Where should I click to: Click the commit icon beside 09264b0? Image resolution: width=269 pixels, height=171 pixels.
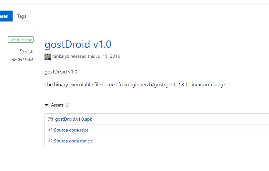14,60
